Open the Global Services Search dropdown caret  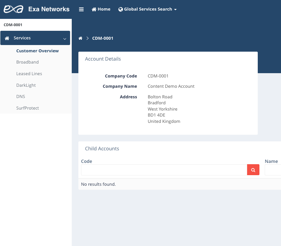click(x=175, y=9)
